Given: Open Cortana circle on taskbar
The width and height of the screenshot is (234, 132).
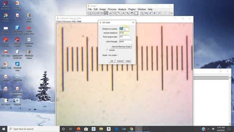Looking at the screenshot, I should (63, 129).
